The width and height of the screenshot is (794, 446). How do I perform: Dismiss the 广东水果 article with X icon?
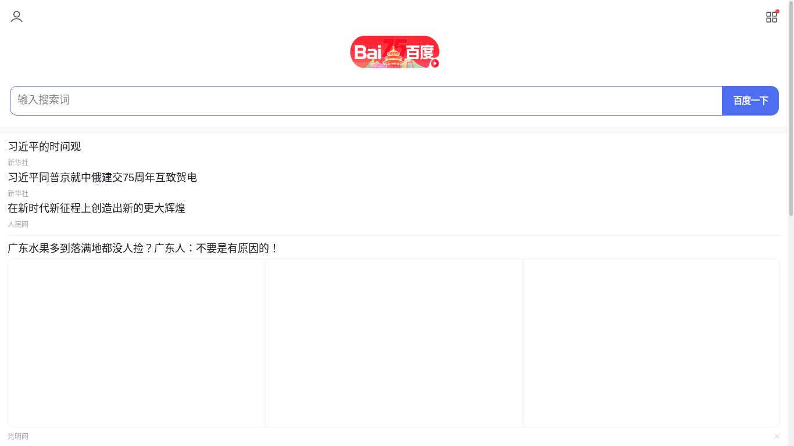[x=777, y=436]
